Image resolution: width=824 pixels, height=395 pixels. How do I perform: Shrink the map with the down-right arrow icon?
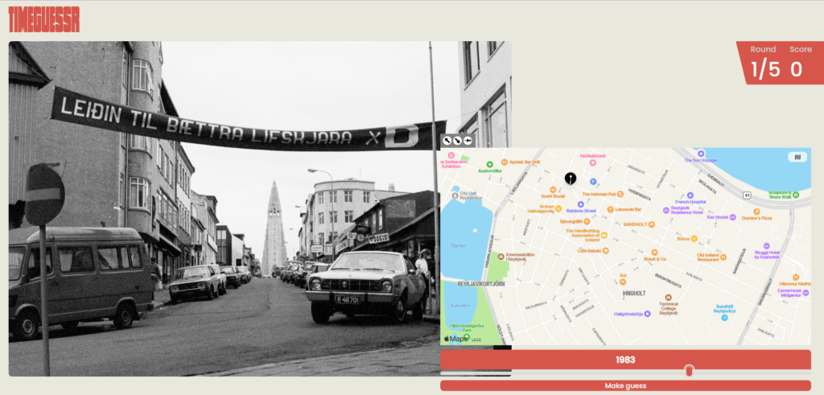pyautogui.click(x=457, y=141)
